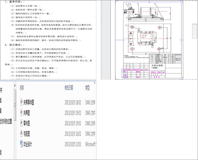Click the heading 2、设计要求 in the document
This screenshot has width=198, height=160.
[13, 45]
